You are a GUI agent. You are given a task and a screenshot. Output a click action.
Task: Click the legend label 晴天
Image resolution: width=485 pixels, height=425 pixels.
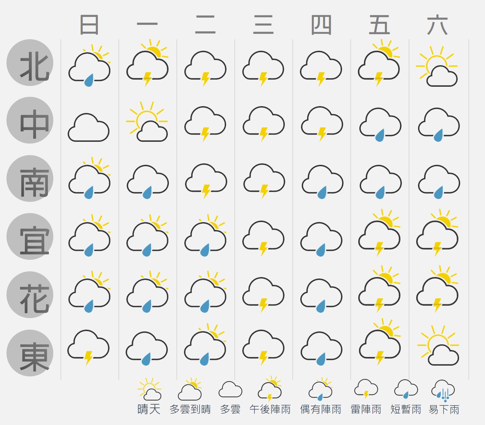pos(149,409)
